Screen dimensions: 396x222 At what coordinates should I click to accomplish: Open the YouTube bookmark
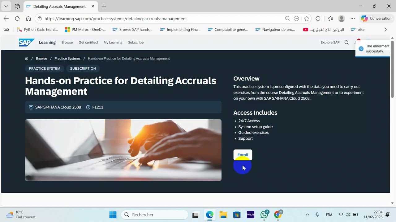click(x=324, y=30)
